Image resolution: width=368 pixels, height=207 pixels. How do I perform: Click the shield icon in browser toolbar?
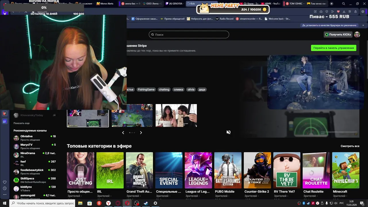(327, 11)
